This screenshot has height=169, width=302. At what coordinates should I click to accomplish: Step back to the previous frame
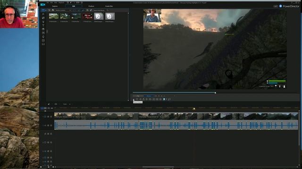pos(140,99)
